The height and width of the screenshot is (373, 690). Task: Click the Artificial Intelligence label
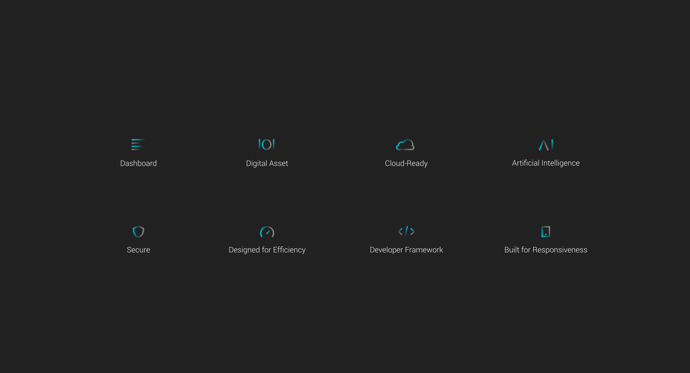[x=546, y=163]
